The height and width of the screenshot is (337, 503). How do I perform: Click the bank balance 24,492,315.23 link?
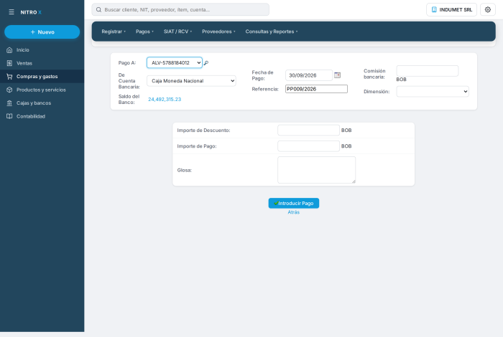point(165,100)
